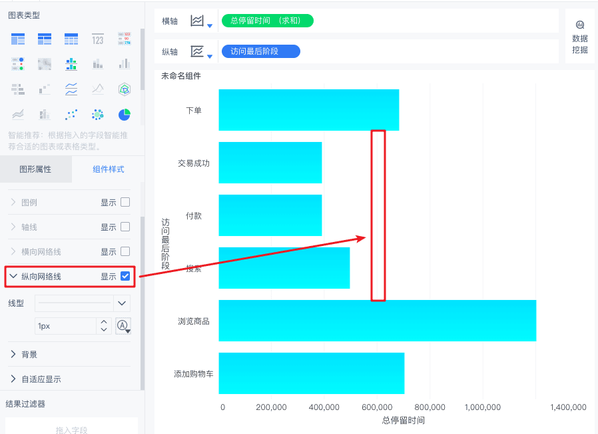This screenshot has height=434, width=598.
Task: Select the partitioned column chart type
Action: point(71,64)
